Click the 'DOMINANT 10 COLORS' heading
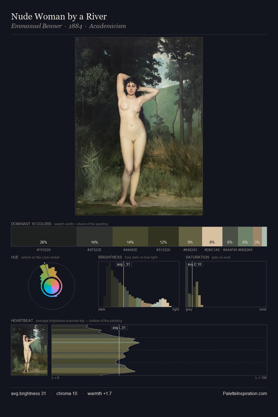278x417 pixels. point(31,224)
